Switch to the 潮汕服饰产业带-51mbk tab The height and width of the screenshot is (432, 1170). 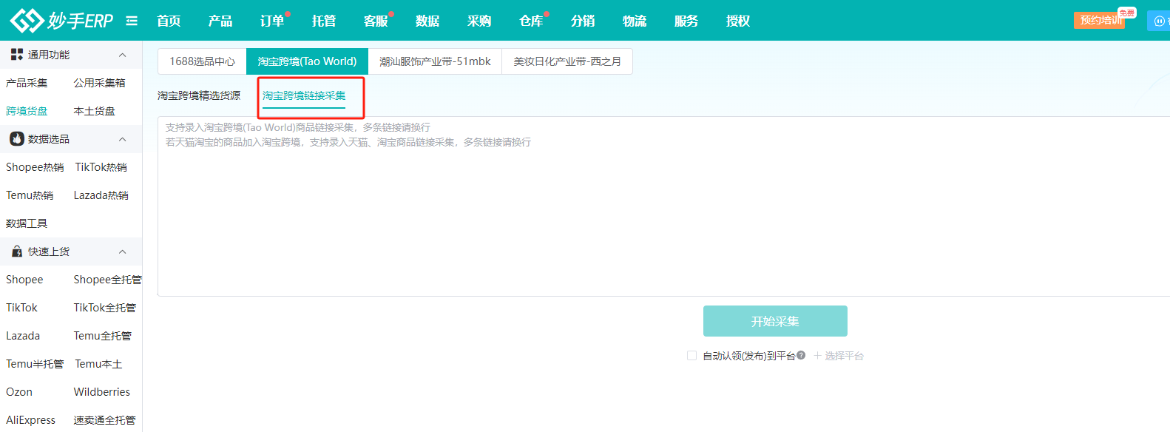pyautogui.click(x=435, y=61)
